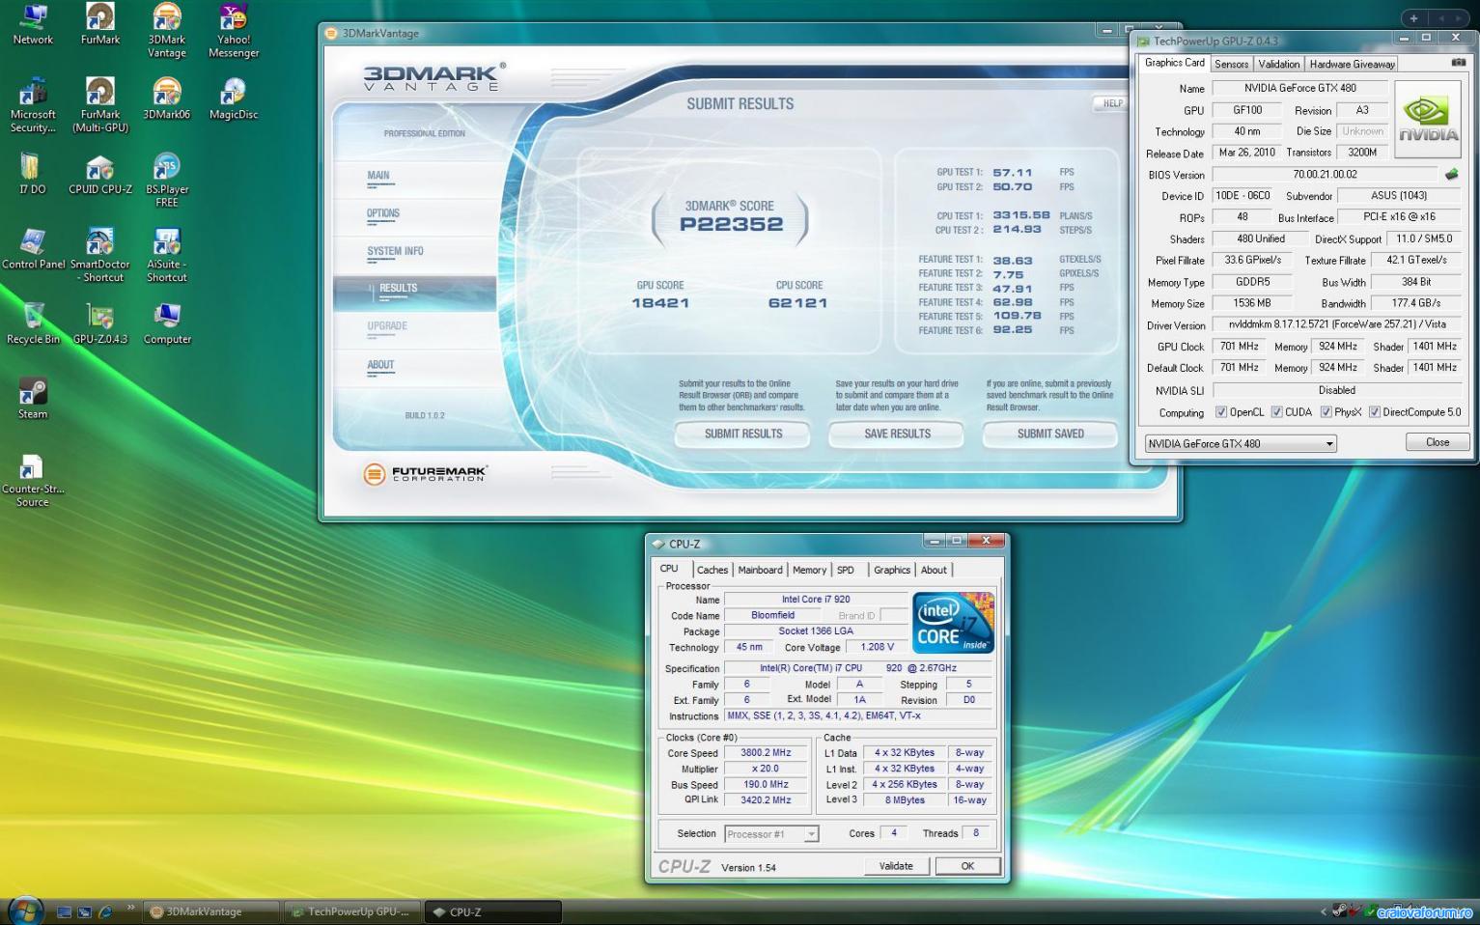Toggle the CUDA checkbox in GPU-Z

1276,412
